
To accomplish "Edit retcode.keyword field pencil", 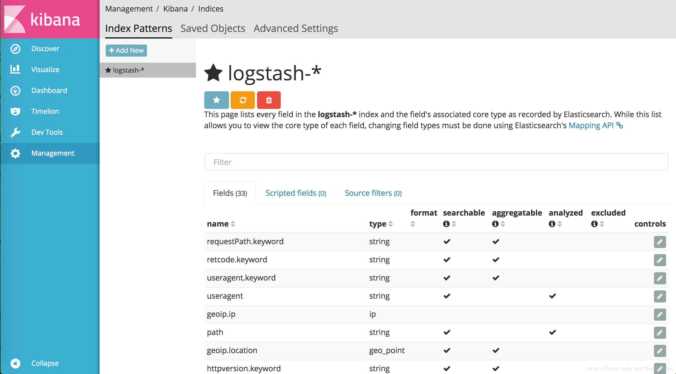I will click(x=660, y=260).
